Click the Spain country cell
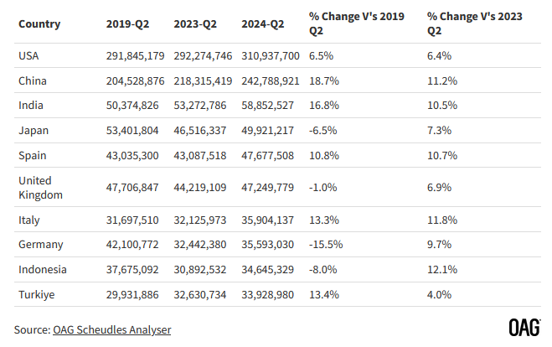 [32, 155]
